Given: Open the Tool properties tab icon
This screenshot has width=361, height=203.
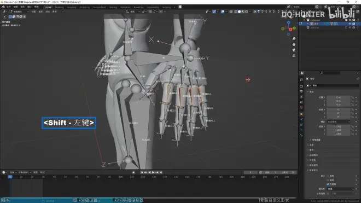Looking at the screenshot, I should click(x=301, y=79).
